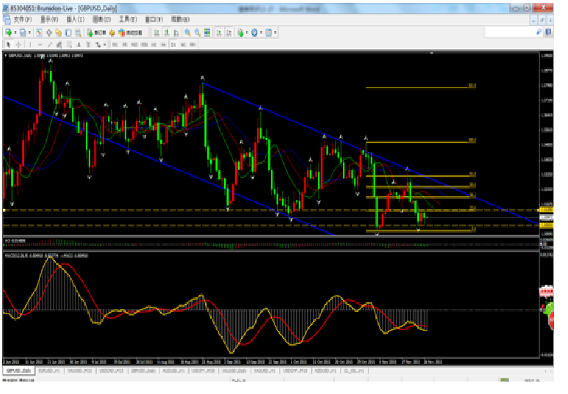Show the Market Watch panel
This screenshot has width=568, height=394.
pos(39,32)
